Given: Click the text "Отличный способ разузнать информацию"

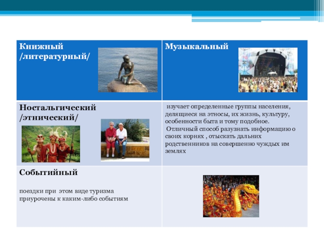Looking at the screenshot, I should (x=228, y=129).
